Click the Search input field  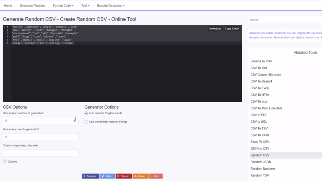click(x=284, y=20)
